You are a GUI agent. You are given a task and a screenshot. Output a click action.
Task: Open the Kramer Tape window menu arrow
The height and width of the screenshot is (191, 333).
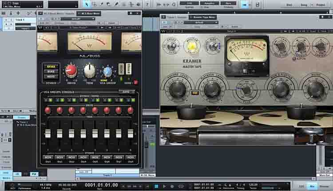[163, 17]
